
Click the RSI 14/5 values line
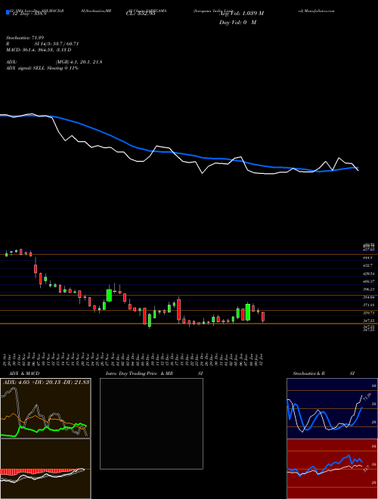(42, 44)
